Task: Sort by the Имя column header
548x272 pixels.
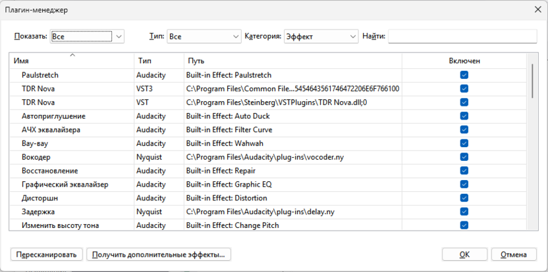Action: click(71, 60)
